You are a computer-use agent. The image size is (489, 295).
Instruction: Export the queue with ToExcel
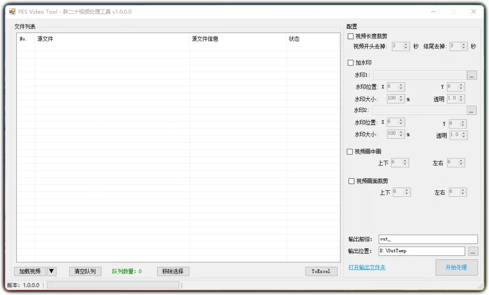coord(321,271)
